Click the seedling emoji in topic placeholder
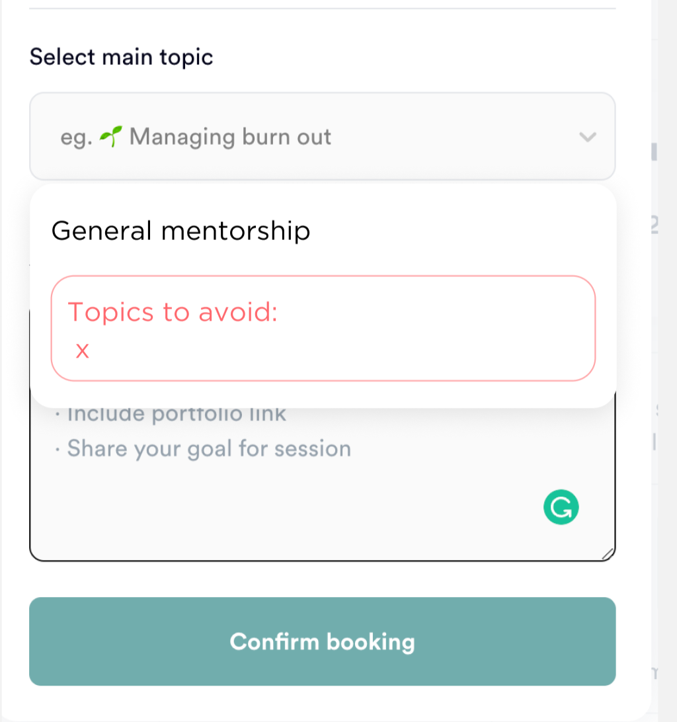The height and width of the screenshot is (722, 677). [110, 137]
